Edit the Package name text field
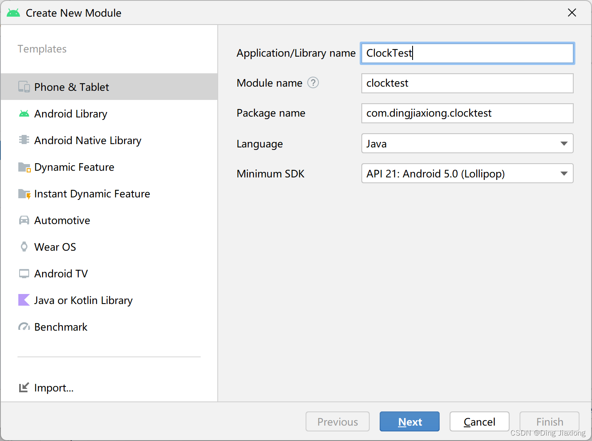 pyautogui.click(x=467, y=113)
